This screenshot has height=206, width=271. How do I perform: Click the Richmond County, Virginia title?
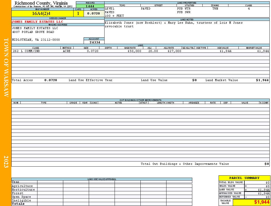tap(41, 3)
